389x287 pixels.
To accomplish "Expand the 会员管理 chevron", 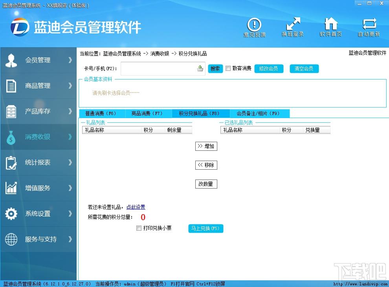I will [x=70, y=60].
